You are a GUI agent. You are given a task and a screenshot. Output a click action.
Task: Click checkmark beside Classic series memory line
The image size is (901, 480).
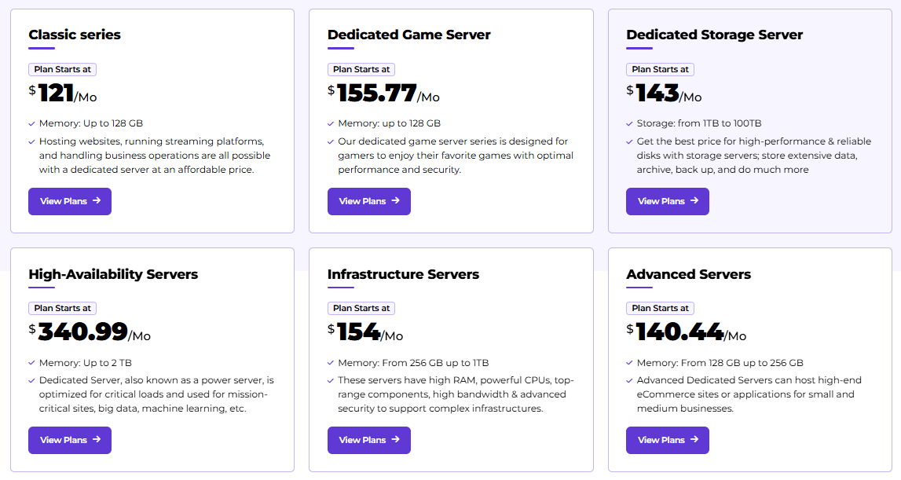point(31,123)
